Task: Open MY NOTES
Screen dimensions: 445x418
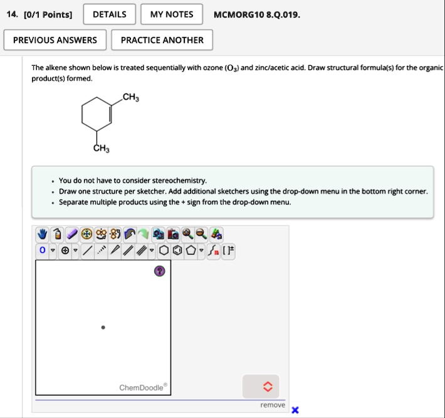Action: point(172,14)
